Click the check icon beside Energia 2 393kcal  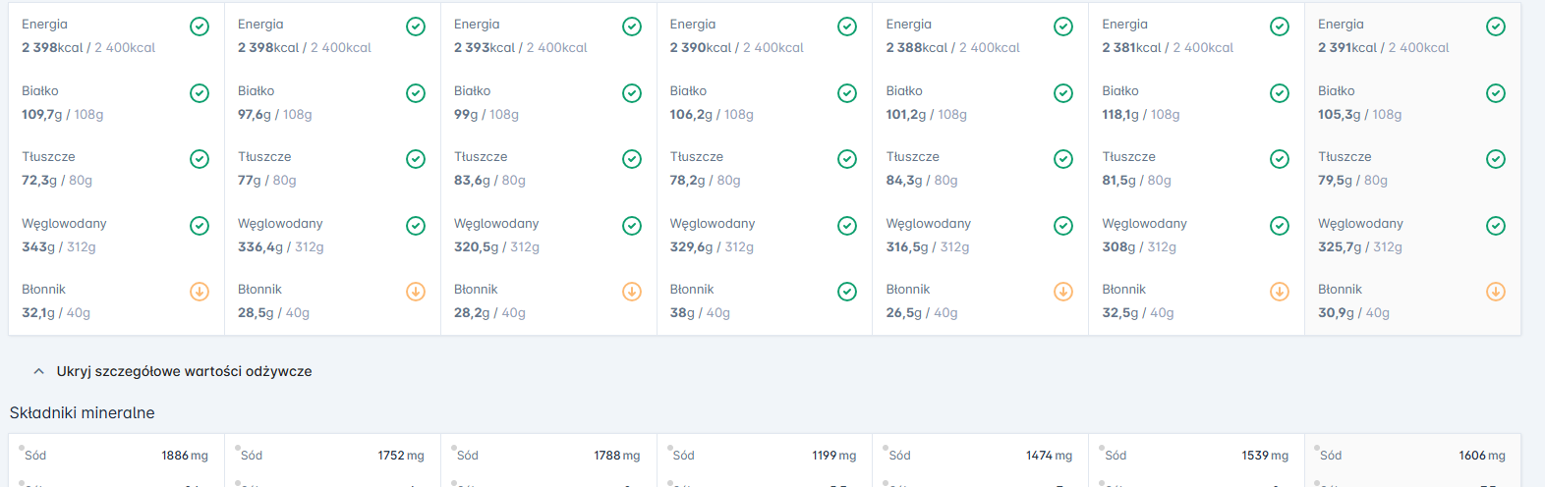[632, 27]
